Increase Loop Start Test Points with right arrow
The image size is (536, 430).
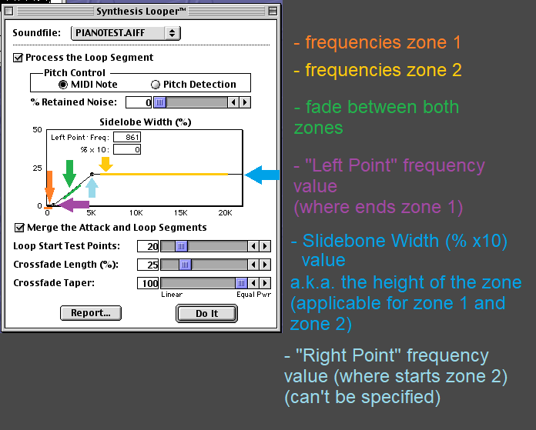click(265, 246)
